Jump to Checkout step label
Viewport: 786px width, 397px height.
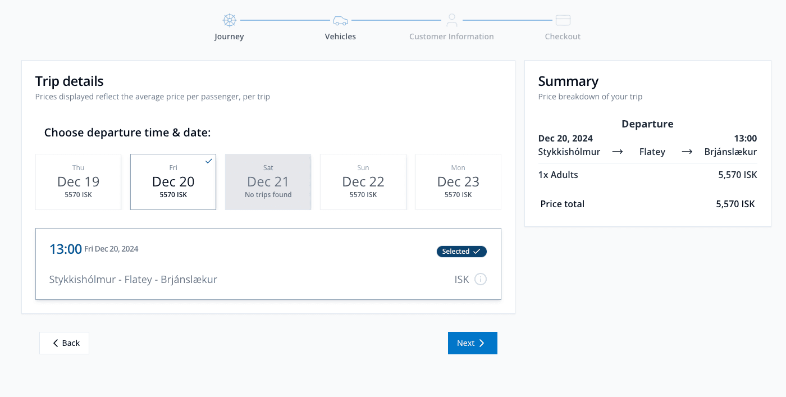pos(563,36)
